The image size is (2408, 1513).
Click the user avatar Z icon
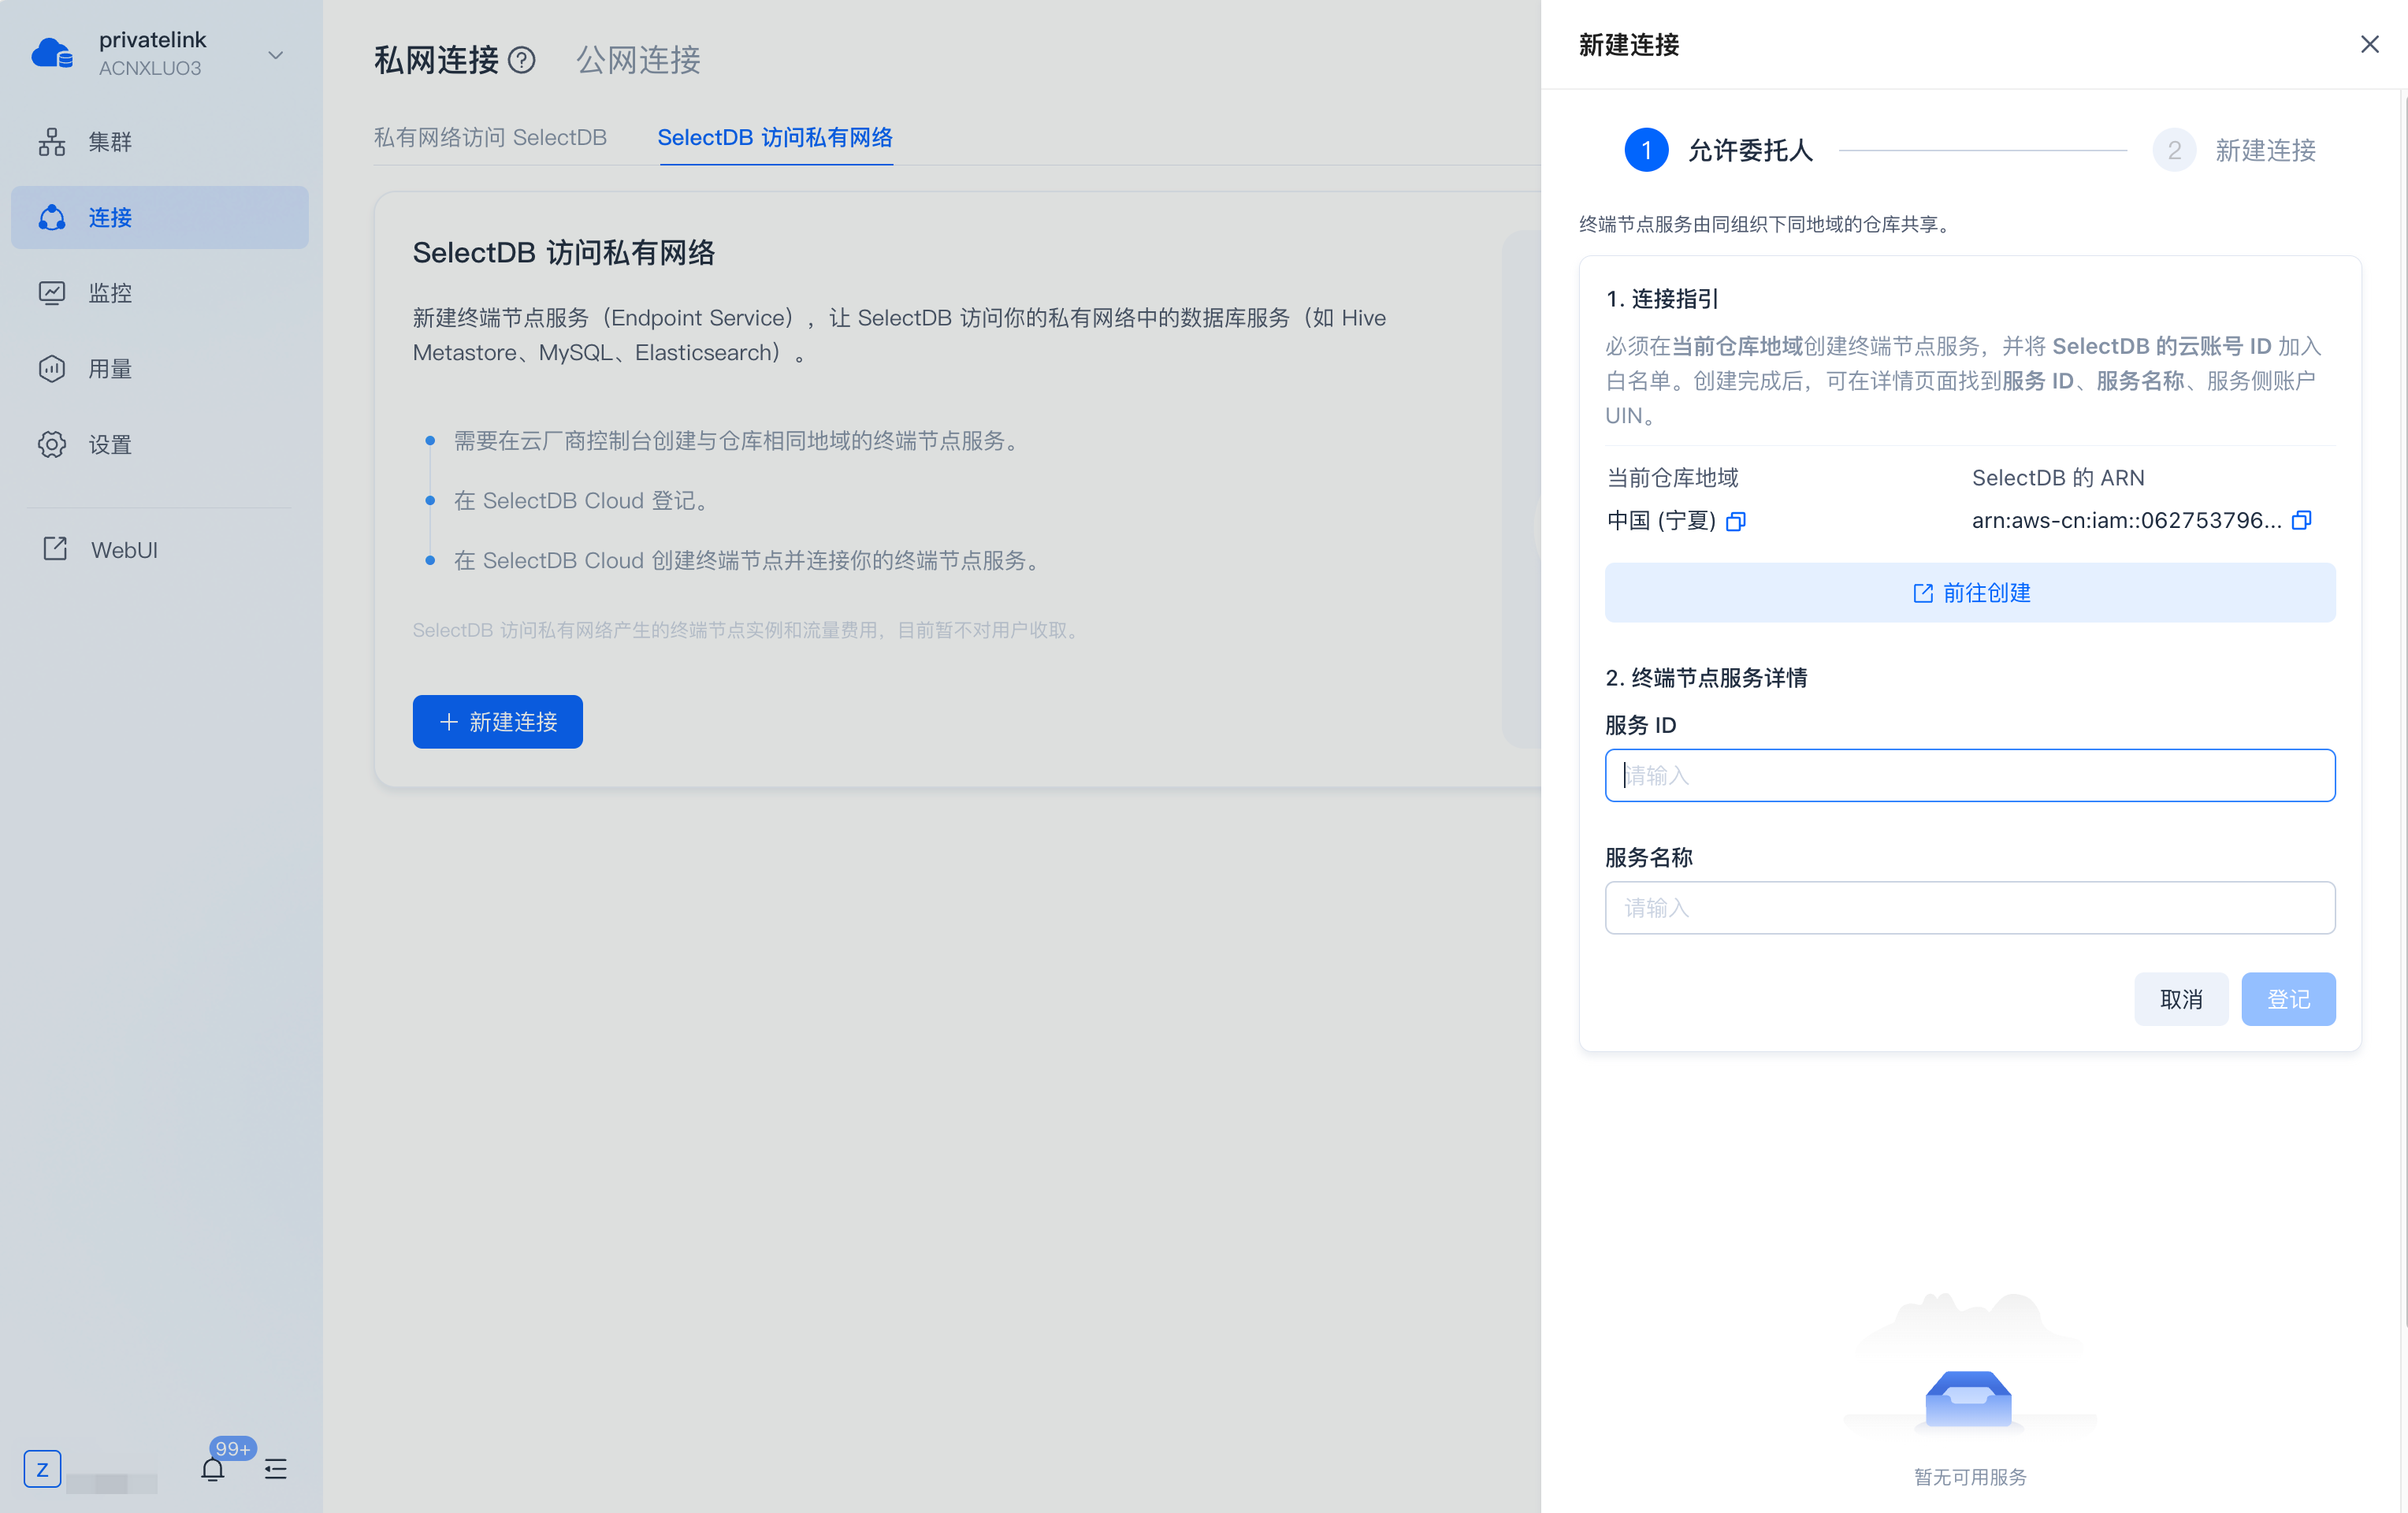[42, 1469]
